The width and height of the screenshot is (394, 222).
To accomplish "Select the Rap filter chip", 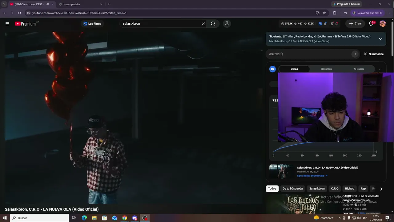I will coord(363,189).
